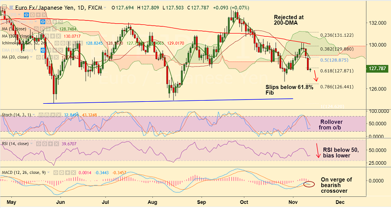
Task: Click the RSI value 39.6707
Action: click(69, 144)
